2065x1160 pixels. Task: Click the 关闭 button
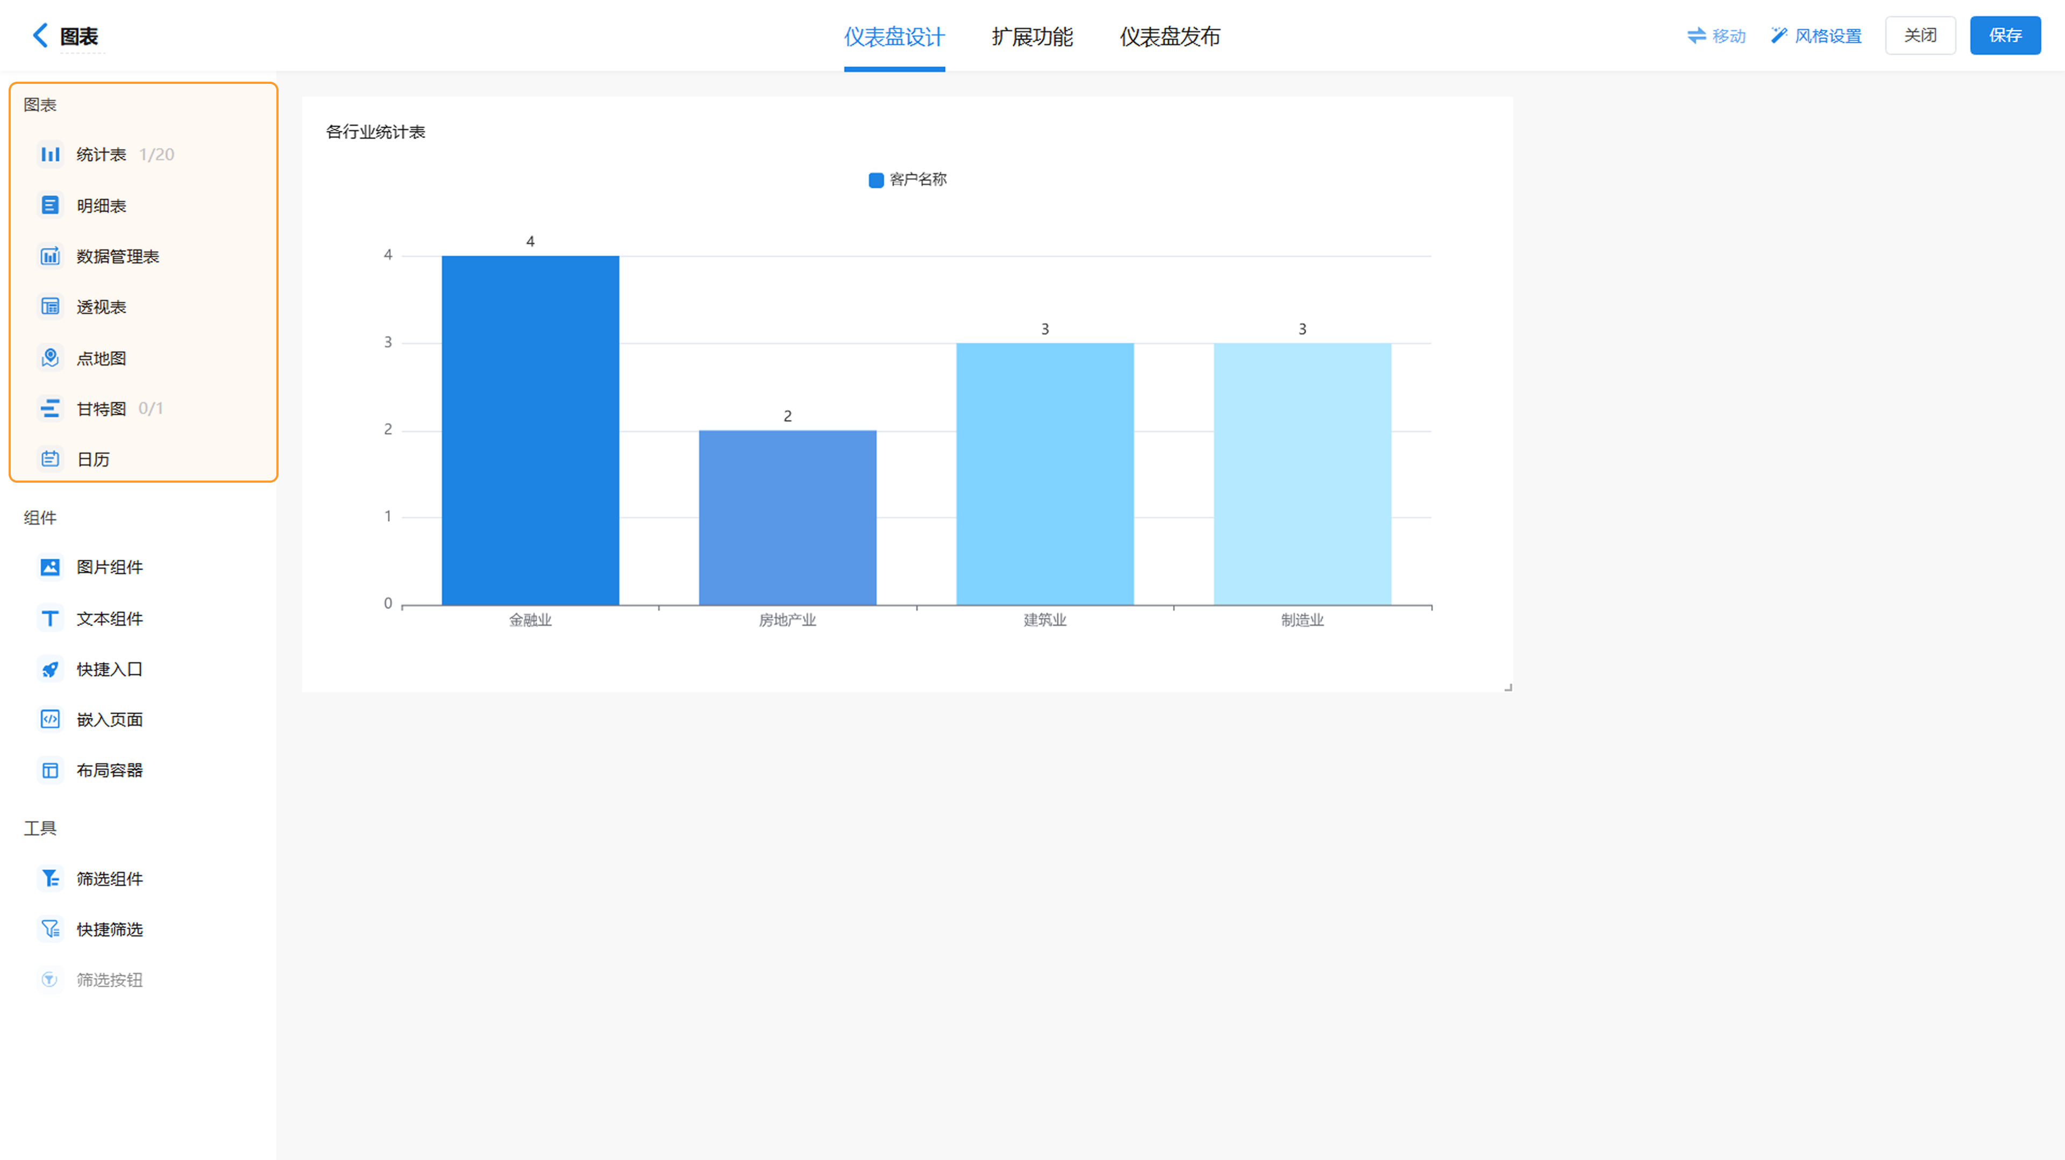(x=1920, y=35)
